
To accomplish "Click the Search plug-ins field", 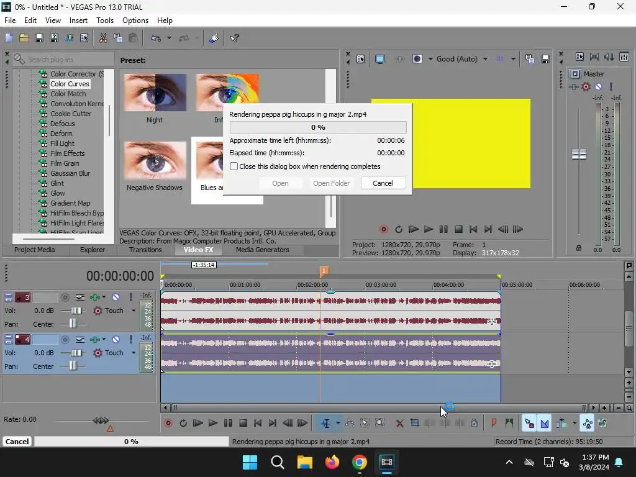I will pyautogui.click(x=64, y=60).
